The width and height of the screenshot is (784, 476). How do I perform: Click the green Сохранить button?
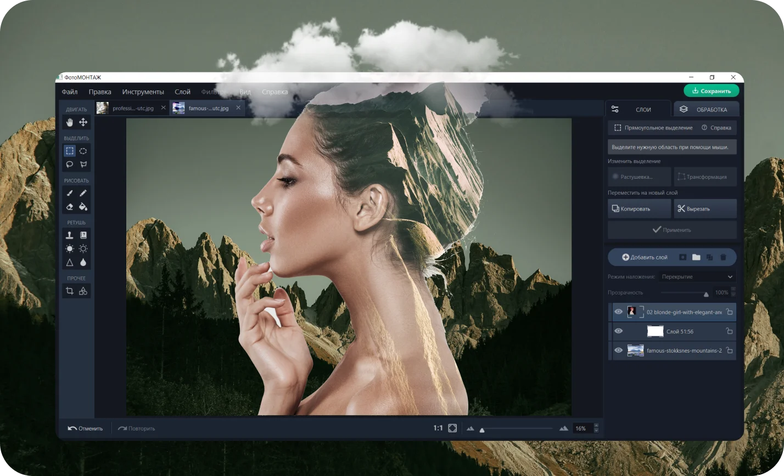711,91
